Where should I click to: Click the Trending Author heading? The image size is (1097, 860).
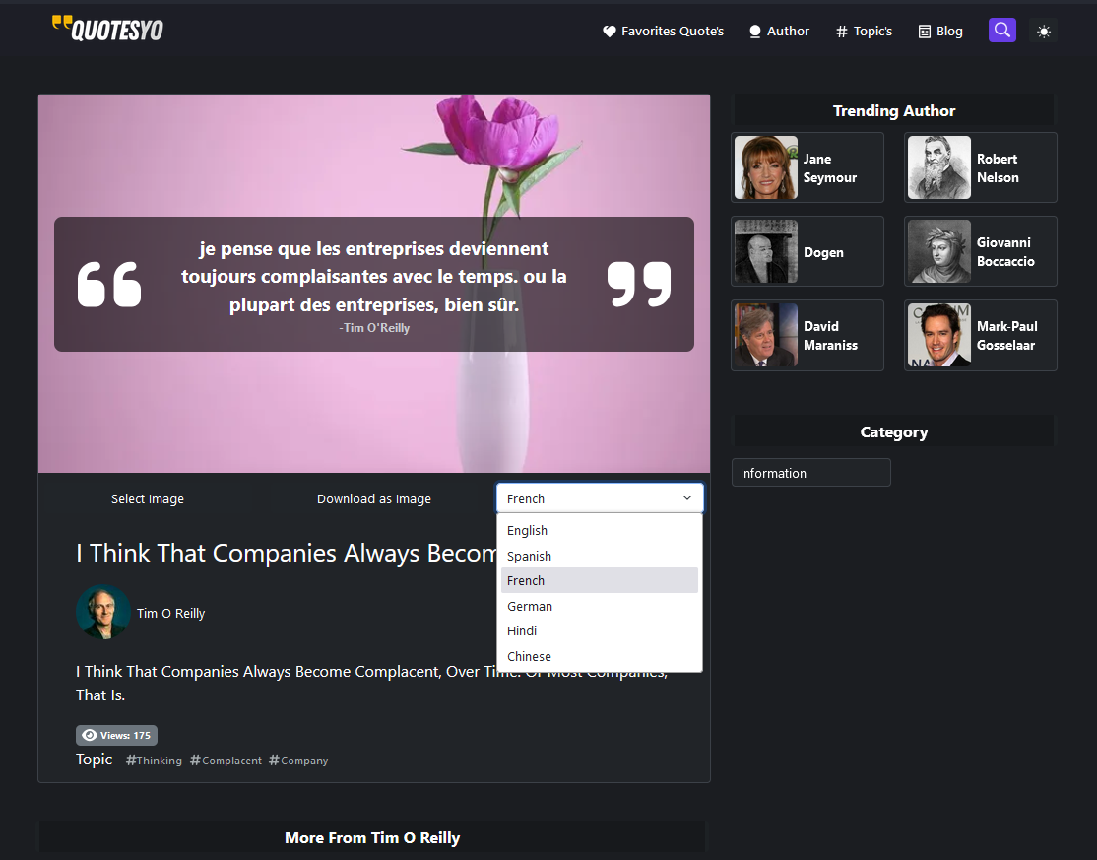tap(893, 110)
